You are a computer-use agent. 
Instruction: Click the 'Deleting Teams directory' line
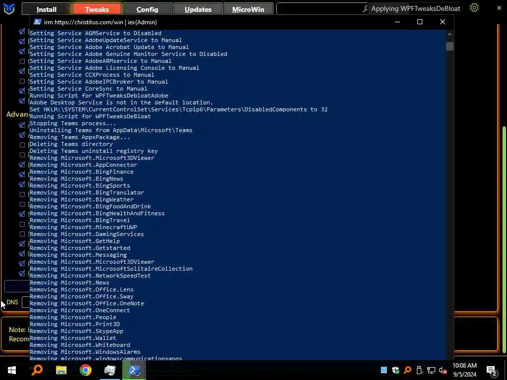(71, 144)
